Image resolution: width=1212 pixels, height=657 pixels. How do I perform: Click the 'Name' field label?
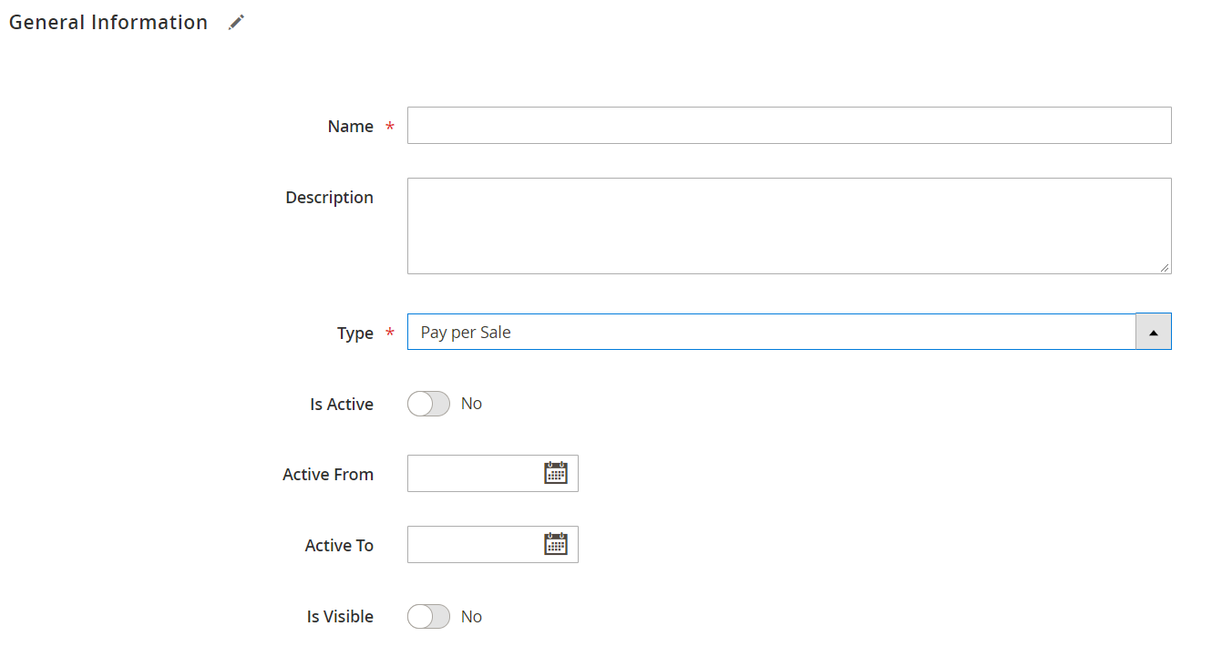pos(351,127)
